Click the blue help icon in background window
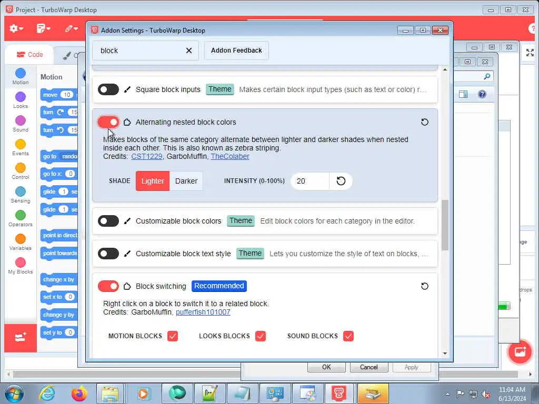 coord(482,94)
